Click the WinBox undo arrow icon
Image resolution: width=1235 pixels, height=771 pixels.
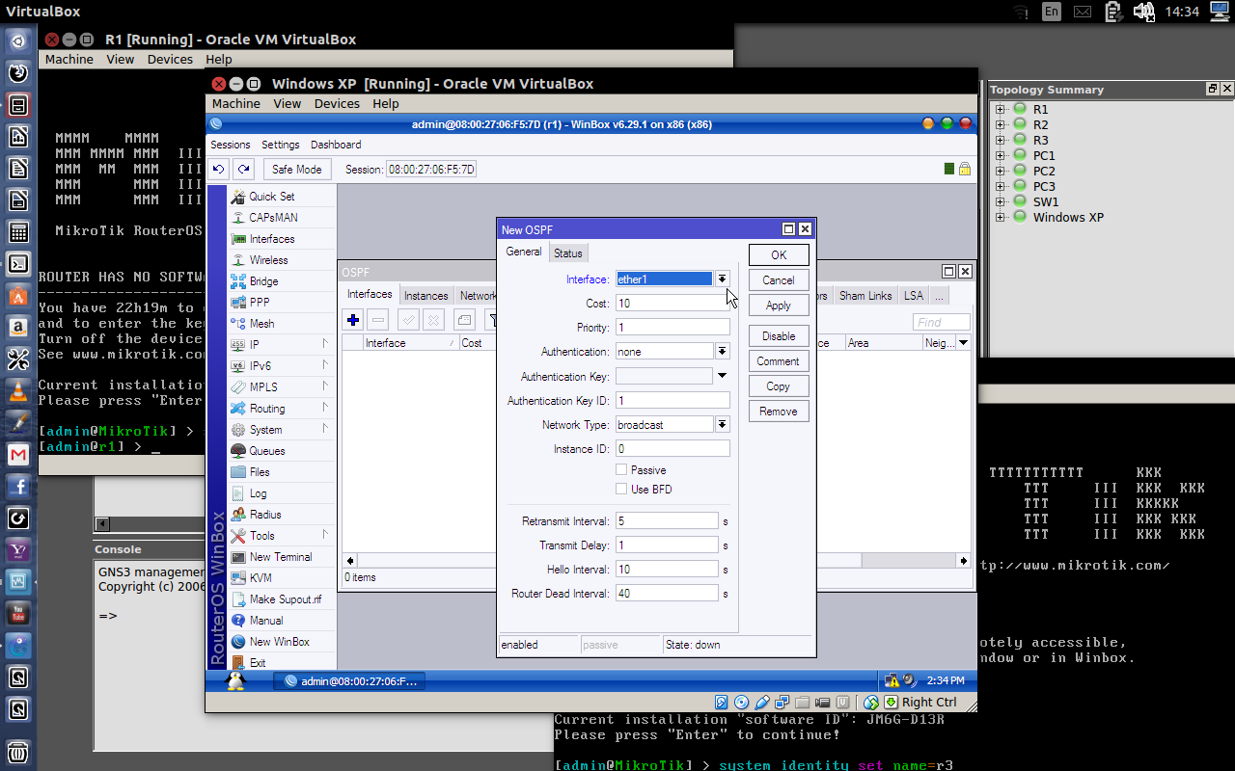coord(219,169)
